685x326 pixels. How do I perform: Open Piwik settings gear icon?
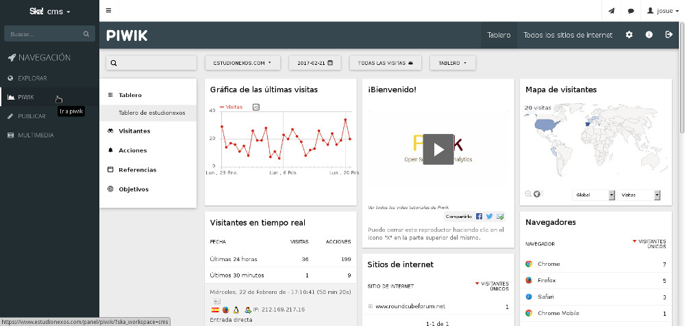[629, 35]
